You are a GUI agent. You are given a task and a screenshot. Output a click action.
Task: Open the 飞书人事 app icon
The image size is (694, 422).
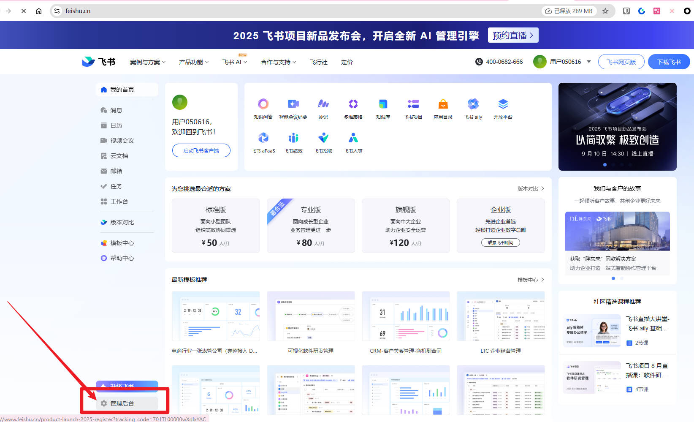click(x=353, y=138)
